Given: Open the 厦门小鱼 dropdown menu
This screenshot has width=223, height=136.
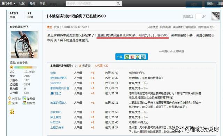Looking at the screenshot, I should pos(8,3).
